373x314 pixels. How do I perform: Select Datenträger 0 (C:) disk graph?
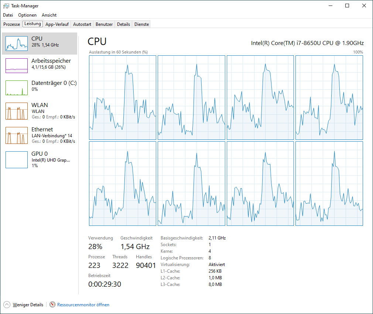[17, 88]
